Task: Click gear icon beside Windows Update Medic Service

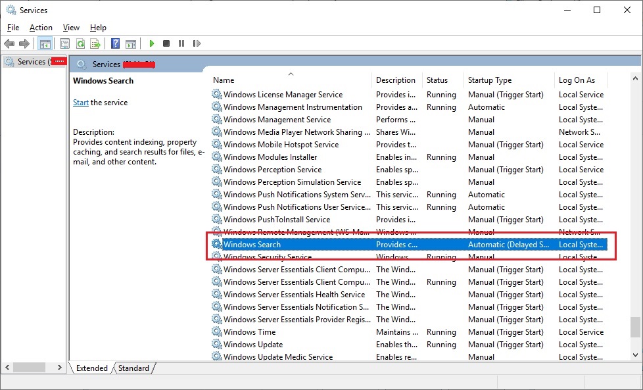Action: tap(216, 356)
